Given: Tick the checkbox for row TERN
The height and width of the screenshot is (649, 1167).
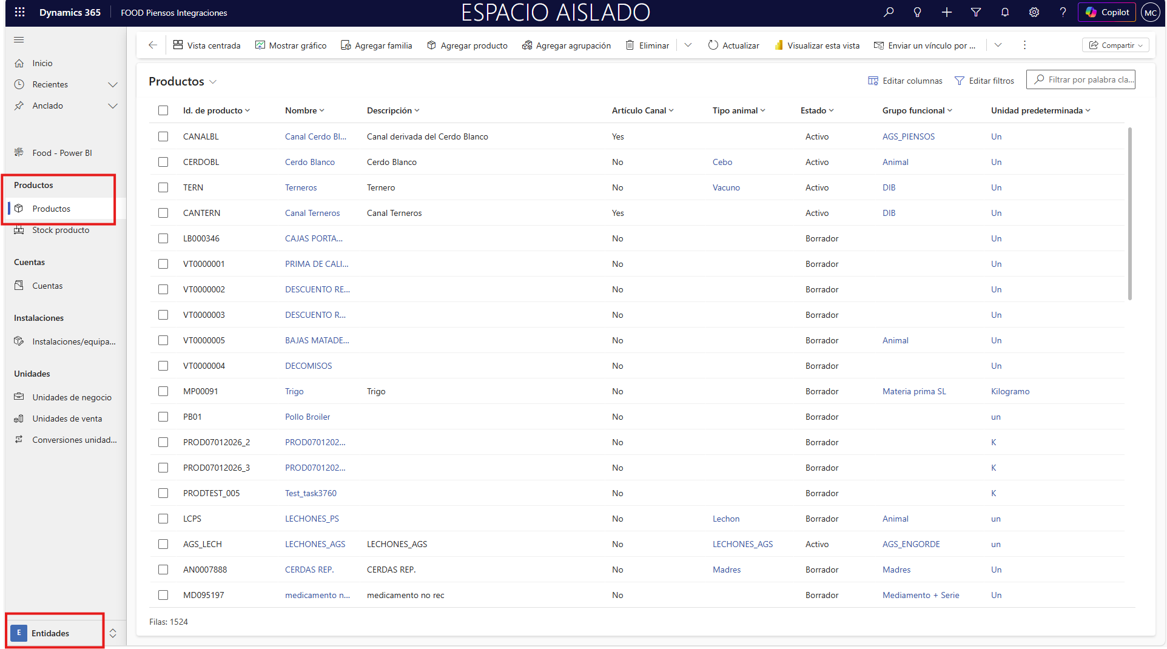Looking at the screenshot, I should point(163,187).
